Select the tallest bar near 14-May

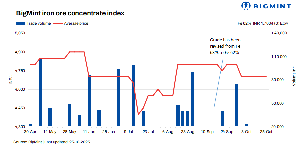tap(40, 93)
